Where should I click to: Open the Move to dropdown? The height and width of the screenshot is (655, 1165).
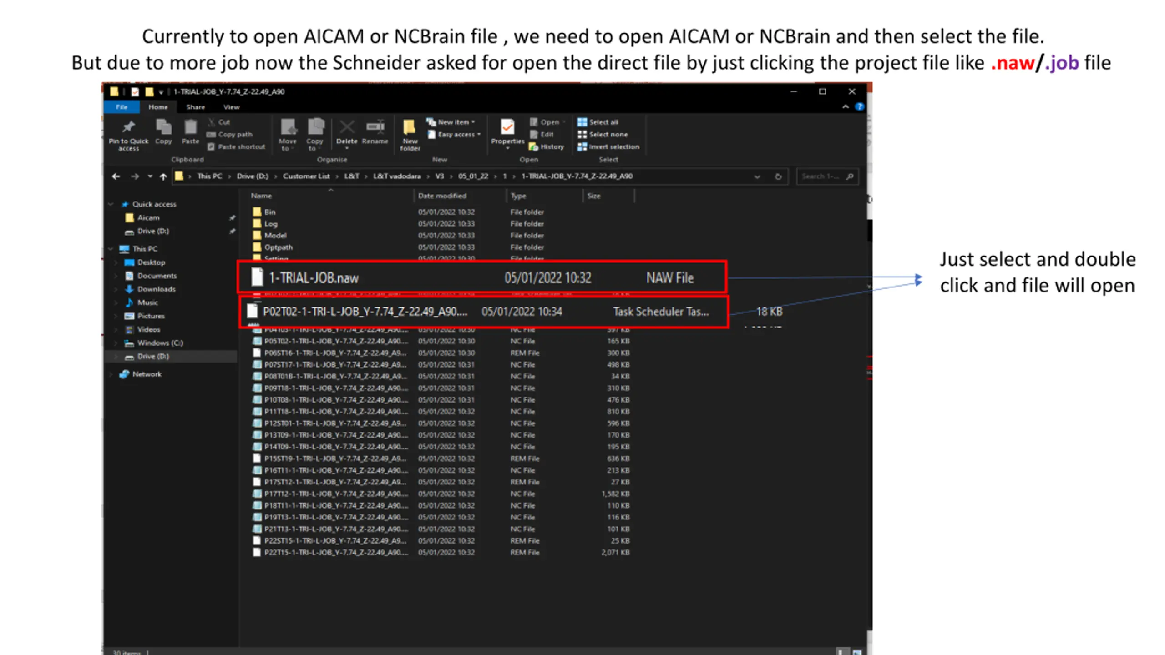[287, 135]
